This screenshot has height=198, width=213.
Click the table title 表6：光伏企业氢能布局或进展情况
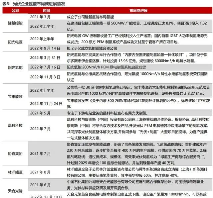pos(34,4)
